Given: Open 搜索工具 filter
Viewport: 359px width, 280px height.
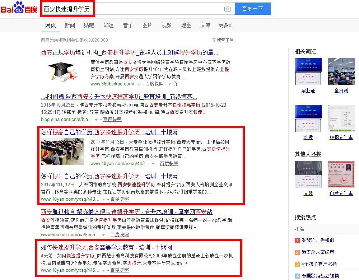Looking at the screenshot, I should pyautogui.click(x=223, y=40).
